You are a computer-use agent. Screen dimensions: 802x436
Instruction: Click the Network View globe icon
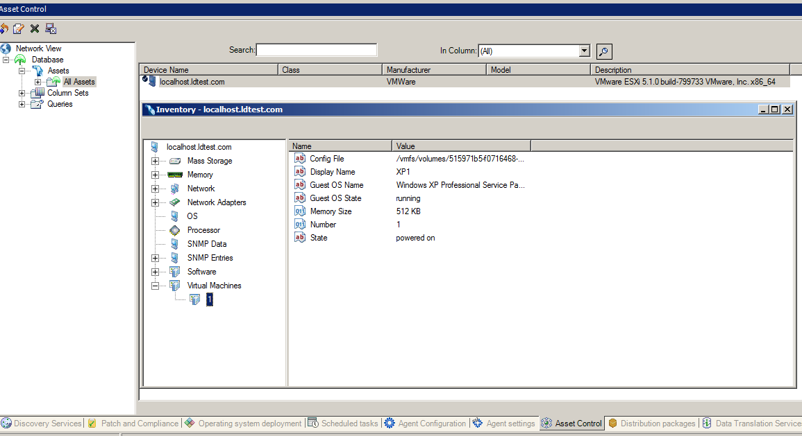(x=6, y=49)
